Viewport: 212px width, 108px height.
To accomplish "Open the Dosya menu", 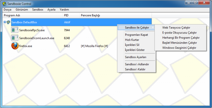I will click(x=7, y=10).
